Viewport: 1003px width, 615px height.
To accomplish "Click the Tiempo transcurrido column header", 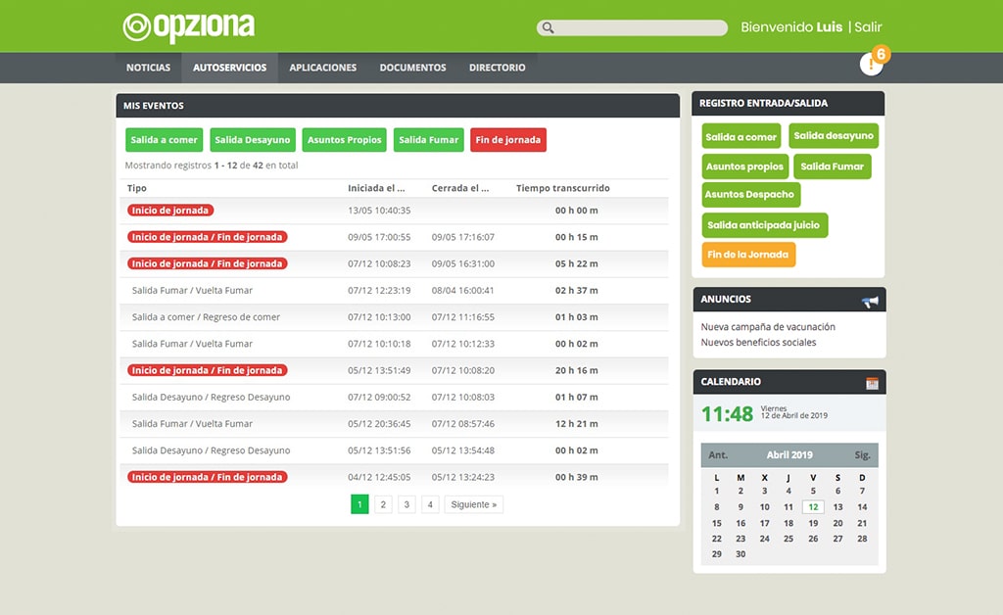I will (563, 188).
